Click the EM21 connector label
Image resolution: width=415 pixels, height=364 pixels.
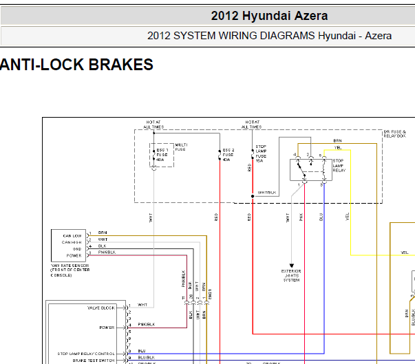pos(210,295)
